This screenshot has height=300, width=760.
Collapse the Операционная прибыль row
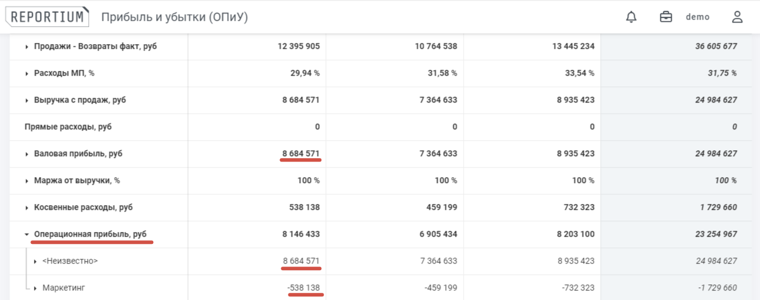point(27,234)
